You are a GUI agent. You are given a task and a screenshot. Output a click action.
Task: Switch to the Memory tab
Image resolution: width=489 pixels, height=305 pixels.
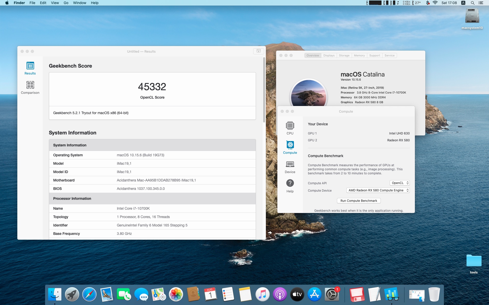click(359, 55)
